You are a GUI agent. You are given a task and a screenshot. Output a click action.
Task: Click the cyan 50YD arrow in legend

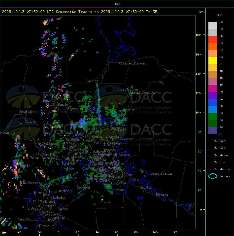click(213, 141)
